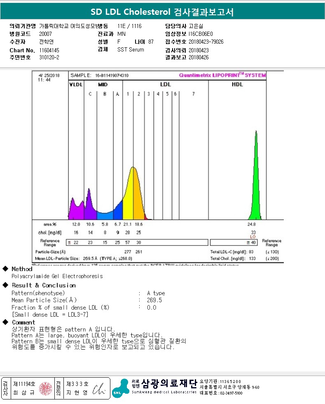Click the HDL column header

point(237,84)
